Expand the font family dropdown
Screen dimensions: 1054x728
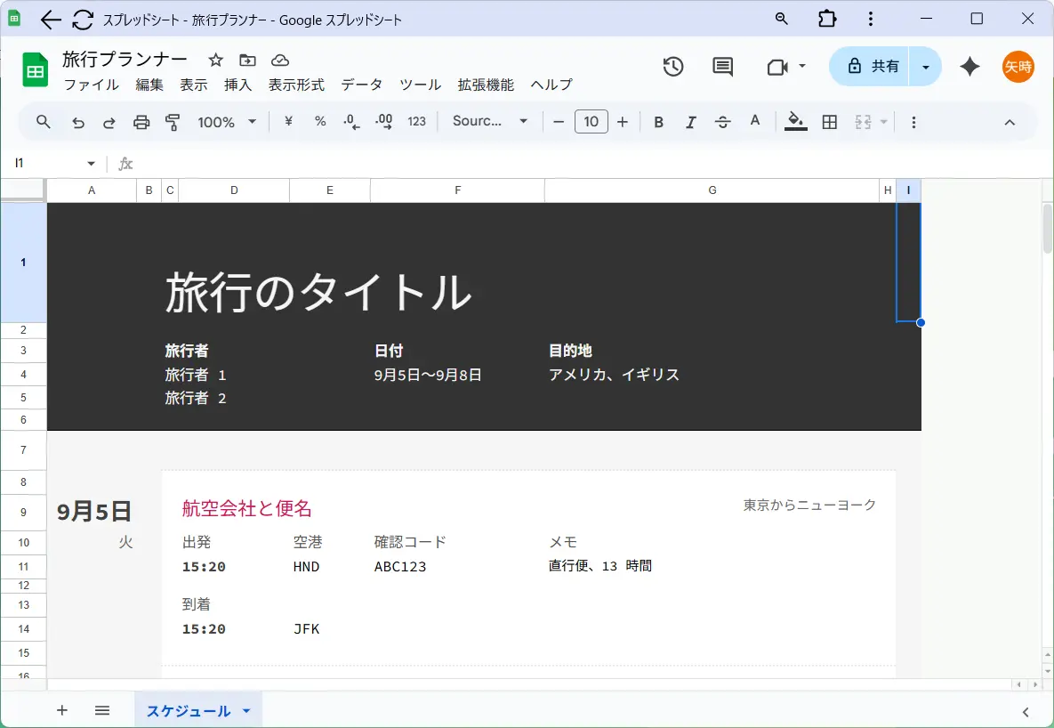489,122
